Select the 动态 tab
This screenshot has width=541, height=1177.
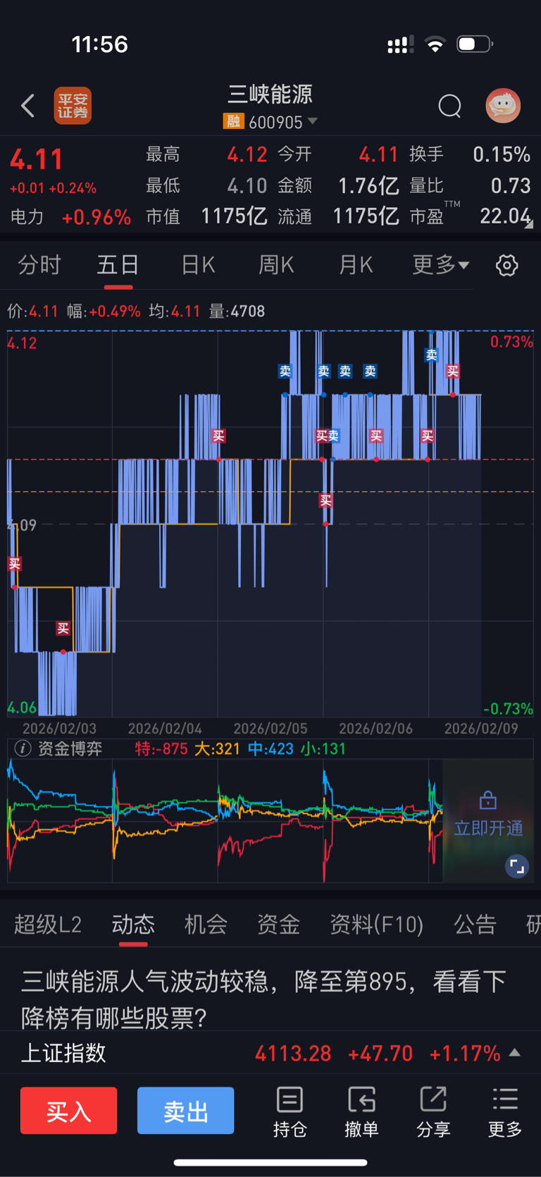pos(133,924)
